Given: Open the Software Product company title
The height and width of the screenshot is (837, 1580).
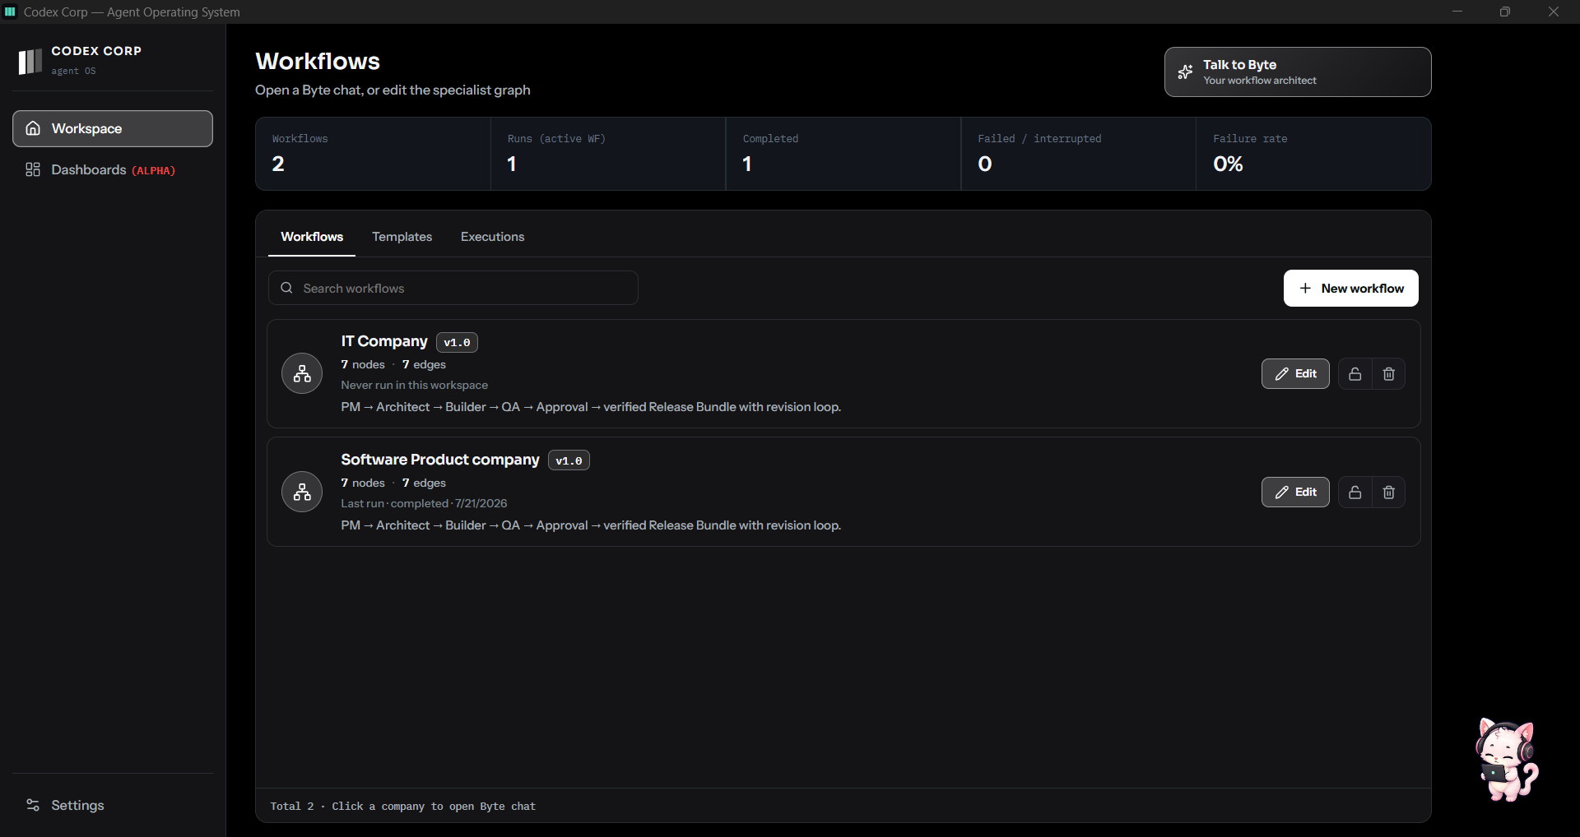Looking at the screenshot, I should pos(440,460).
